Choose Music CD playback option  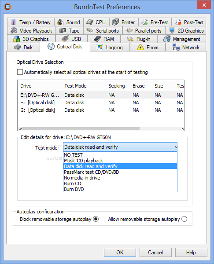tap(120, 161)
